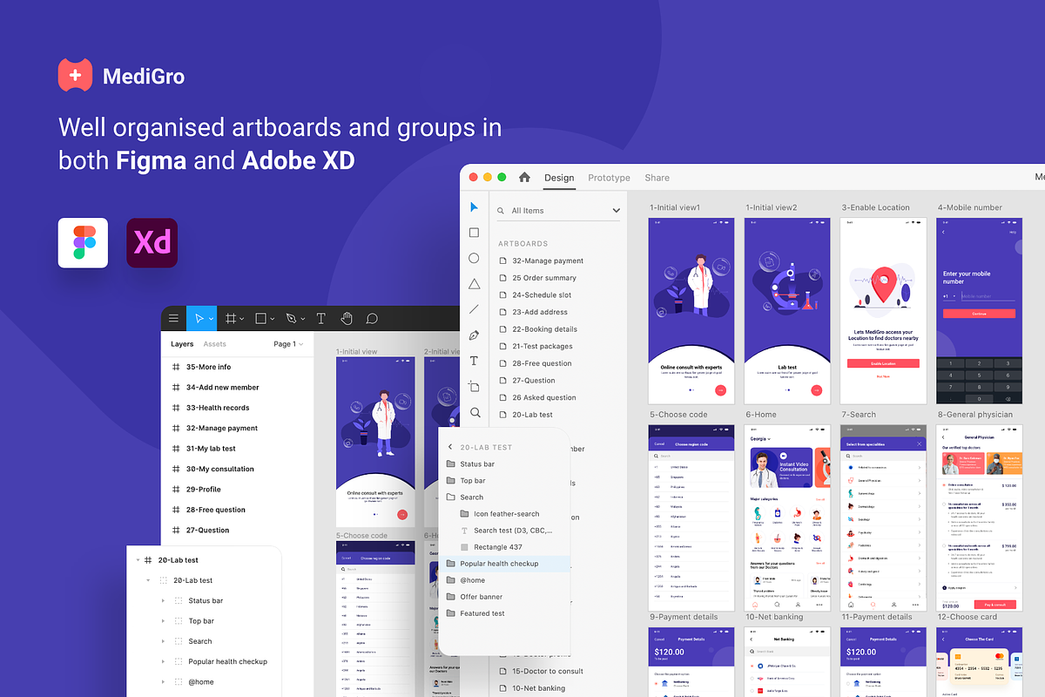1045x697 pixels.
Task: Click the Figma logo tile
Action: click(84, 242)
